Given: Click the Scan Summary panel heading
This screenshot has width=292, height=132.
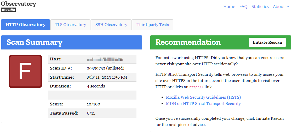Looking at the screenshot, I should tap(34, 42).
